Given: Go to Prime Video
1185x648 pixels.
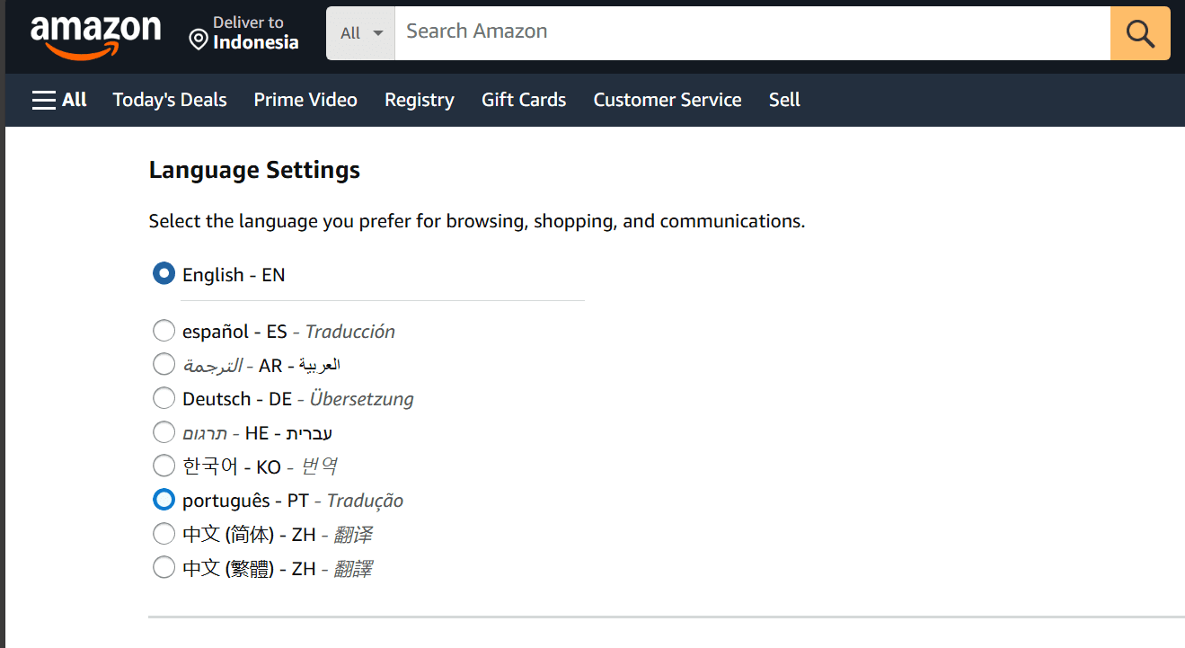Looking at the screenshot, I should pyautogui.click(x=305, y=100).
